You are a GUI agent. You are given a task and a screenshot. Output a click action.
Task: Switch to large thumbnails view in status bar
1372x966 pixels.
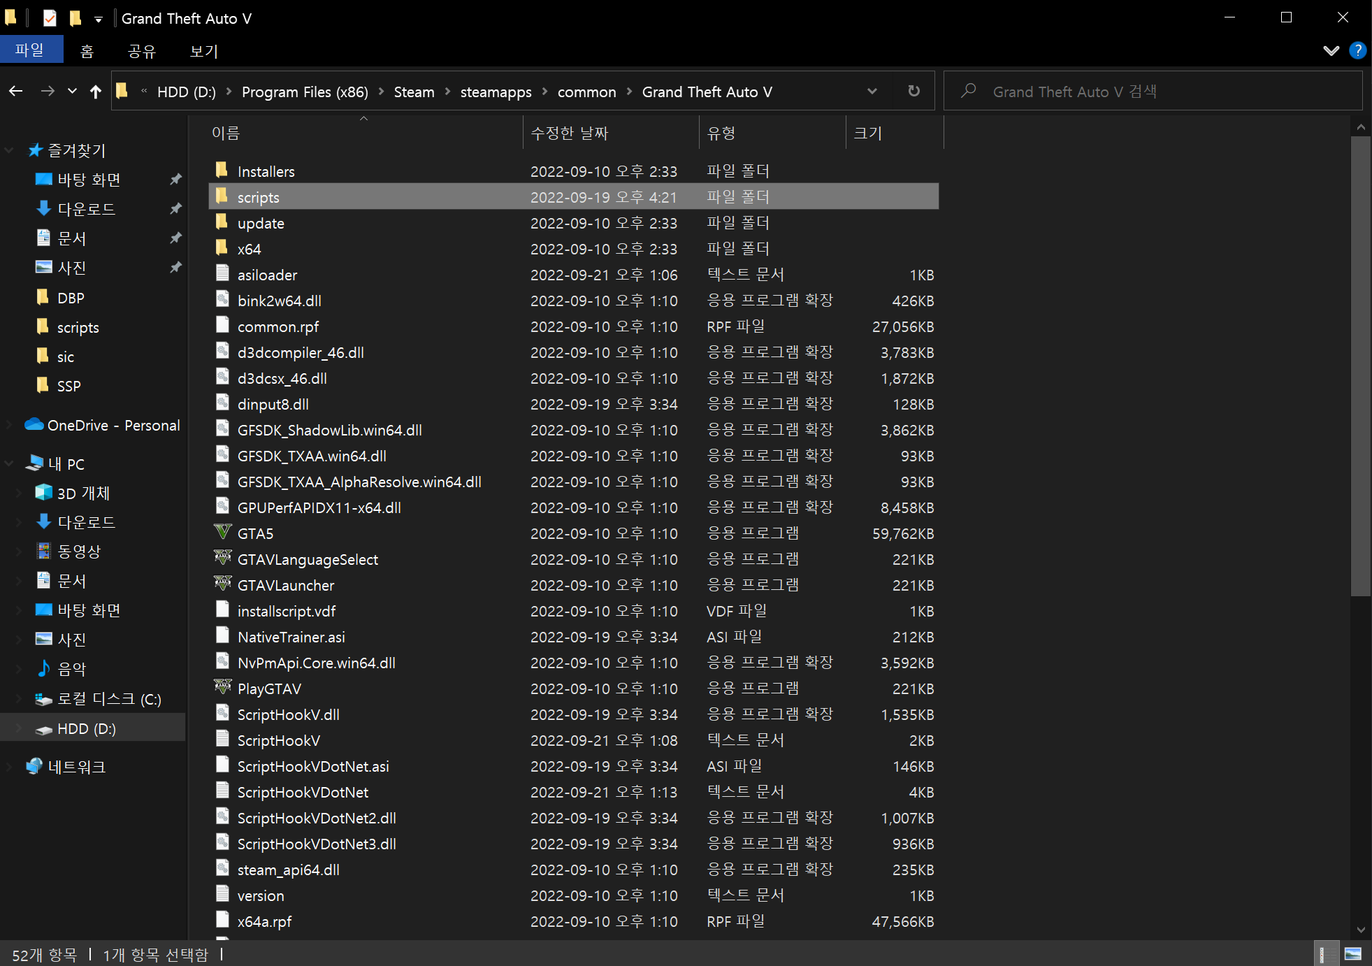[1355, 953]
